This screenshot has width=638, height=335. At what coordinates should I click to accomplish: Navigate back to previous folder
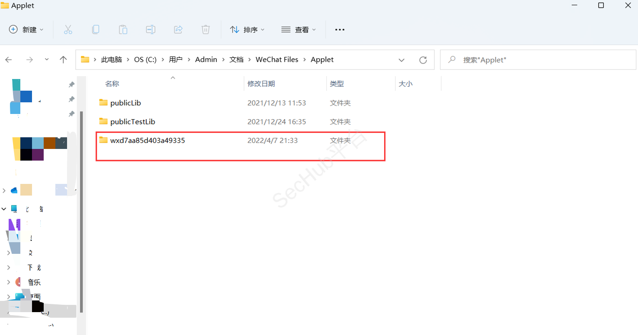9,60
